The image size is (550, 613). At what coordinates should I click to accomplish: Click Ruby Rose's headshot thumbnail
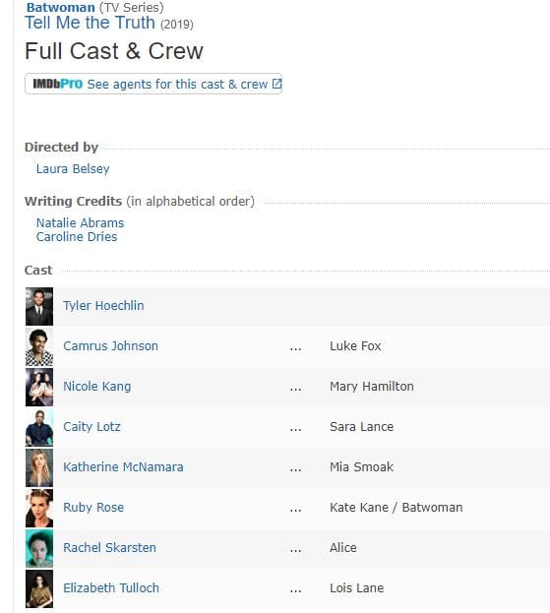(39, 508)
